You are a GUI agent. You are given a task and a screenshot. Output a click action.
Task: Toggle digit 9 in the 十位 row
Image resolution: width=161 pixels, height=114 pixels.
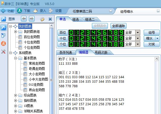click(121, 38)
